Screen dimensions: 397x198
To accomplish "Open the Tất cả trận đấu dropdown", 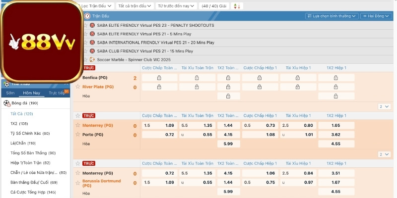I will [134, 6].
